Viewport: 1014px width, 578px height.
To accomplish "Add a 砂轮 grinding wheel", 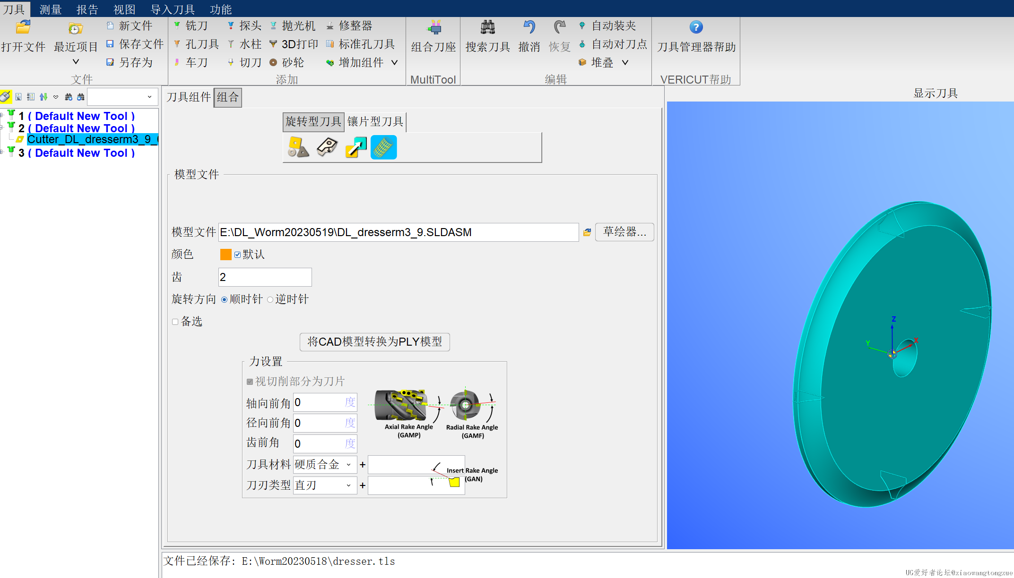I will [x=287, y=62].
